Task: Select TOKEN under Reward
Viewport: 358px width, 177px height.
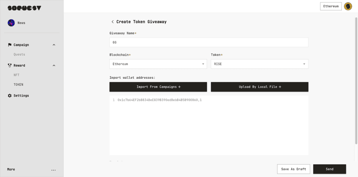Action: click(18, 85)
